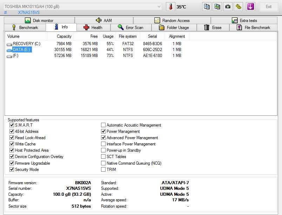Click the X7NAS15VS link below drive name

pyautogui.click(x=29, y=13)
